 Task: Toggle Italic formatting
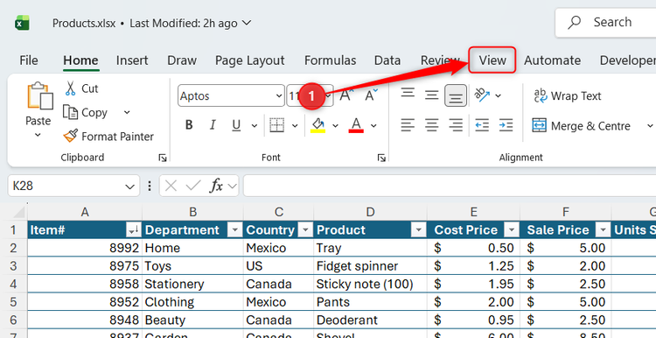pos(213,125)
